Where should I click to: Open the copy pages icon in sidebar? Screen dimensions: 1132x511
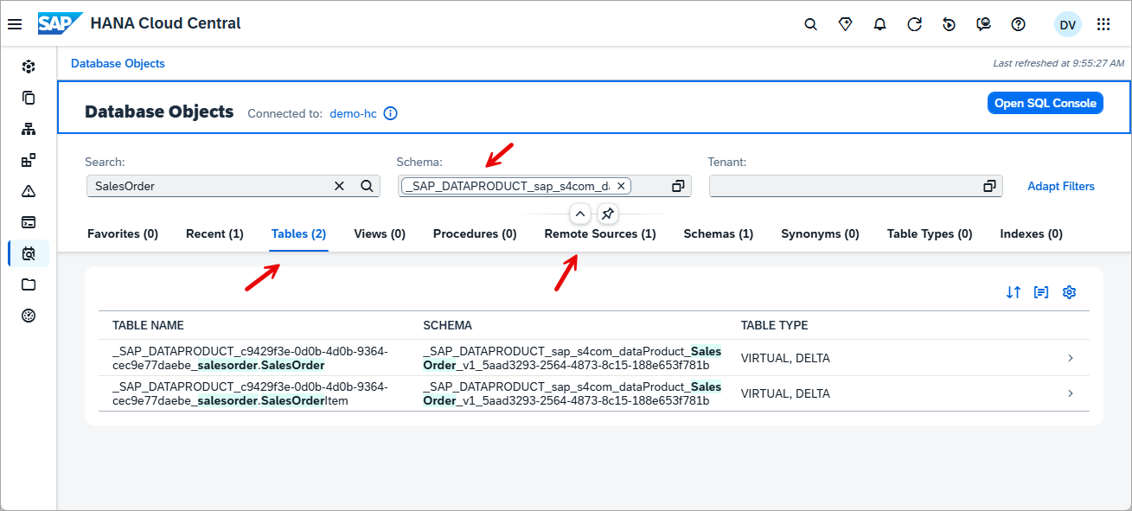(29, 98)
